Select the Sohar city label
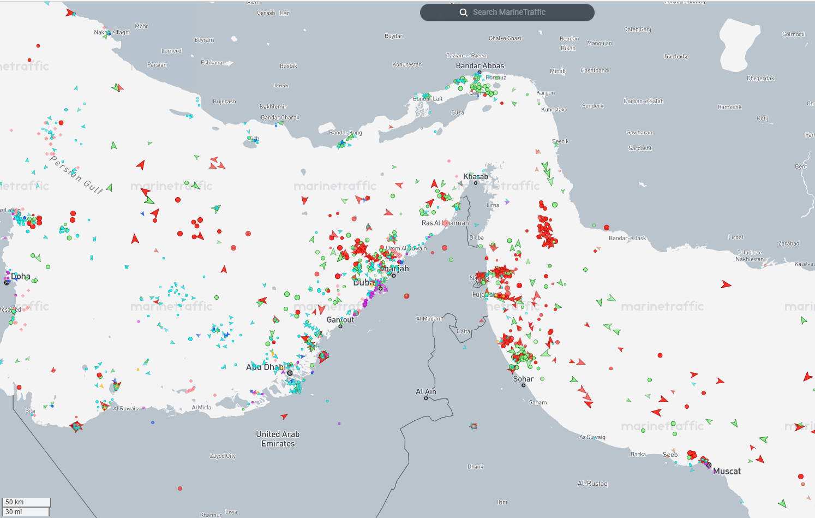Image resolution: width=815 pixels, height=518 pixels. pyautogui.click(x=523, y=379)
